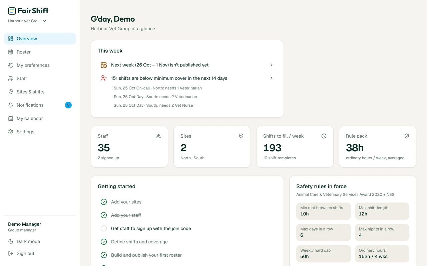Go to the Overview page
Screen dimensions: 427x266
point(40,39)
